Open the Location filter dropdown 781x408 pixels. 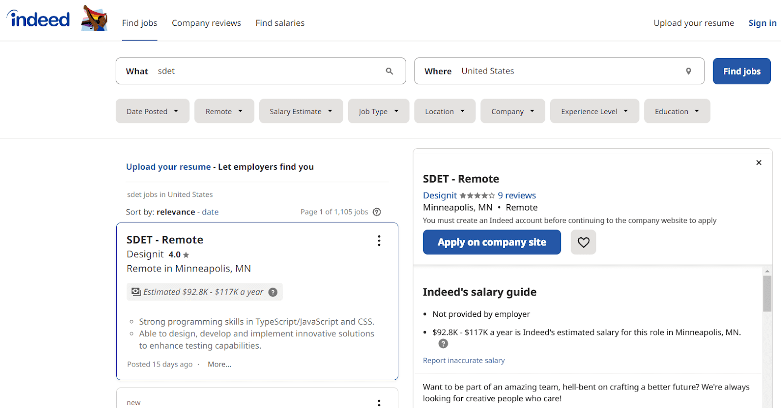pyautogui.click(x=445, y=111)
